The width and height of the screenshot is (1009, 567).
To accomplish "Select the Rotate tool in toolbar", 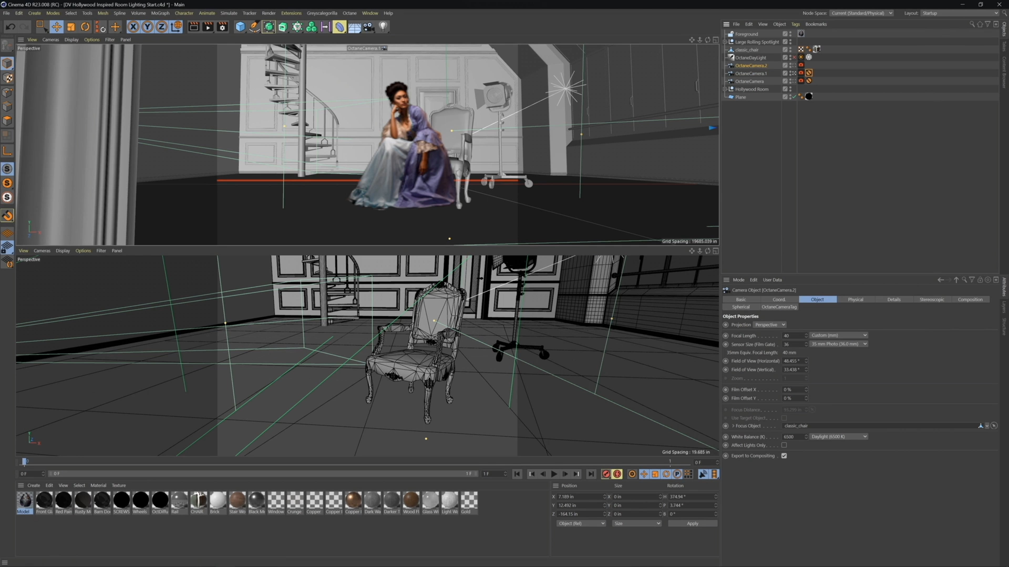I will pos(85,27).
